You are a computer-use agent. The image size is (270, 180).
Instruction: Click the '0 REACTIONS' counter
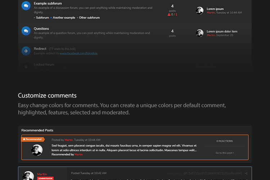[x=225, y=141]
